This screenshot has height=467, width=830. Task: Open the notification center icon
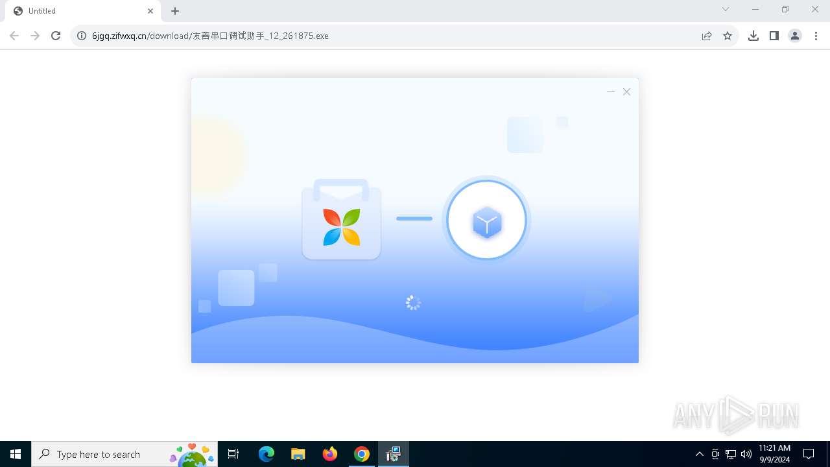click(809, 454)
